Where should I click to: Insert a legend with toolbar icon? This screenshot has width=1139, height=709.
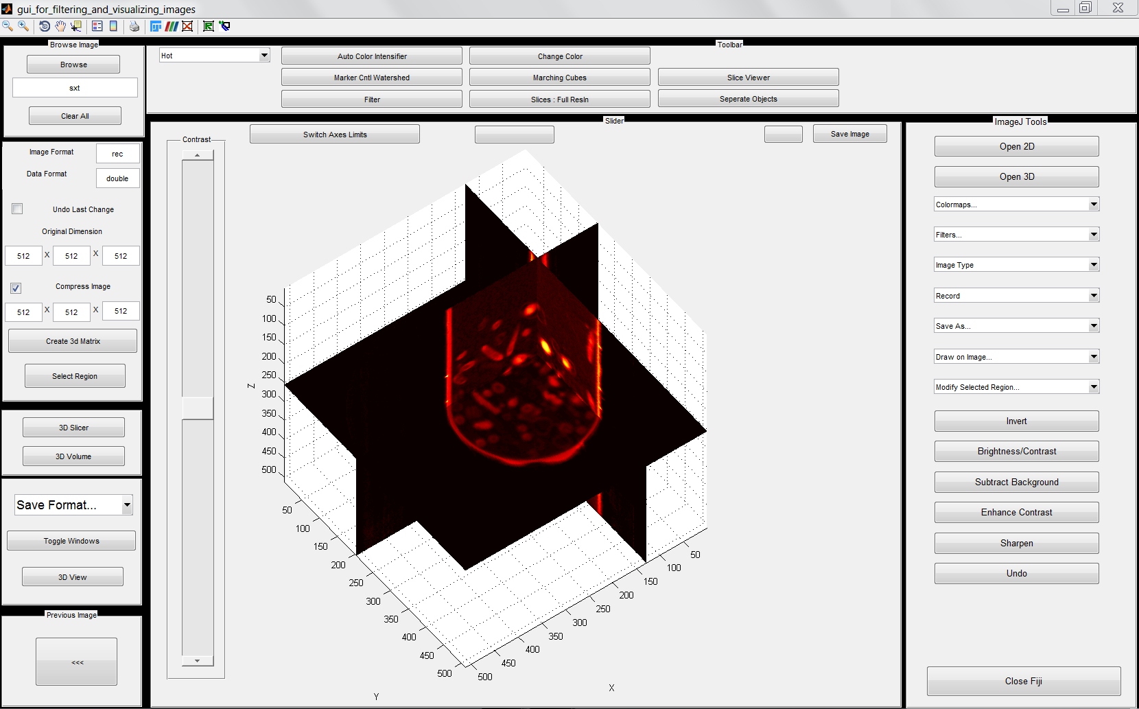click(x=97, y=26)
